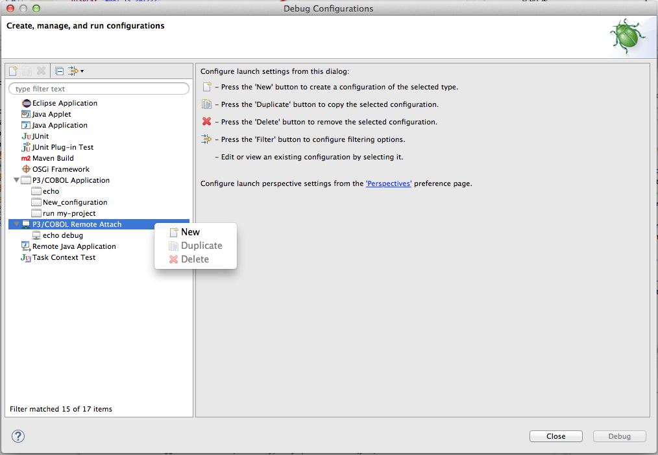Select OSGi Framework configuration type
The width and height of the screenshot is (658, 455).
coord(61,169)
